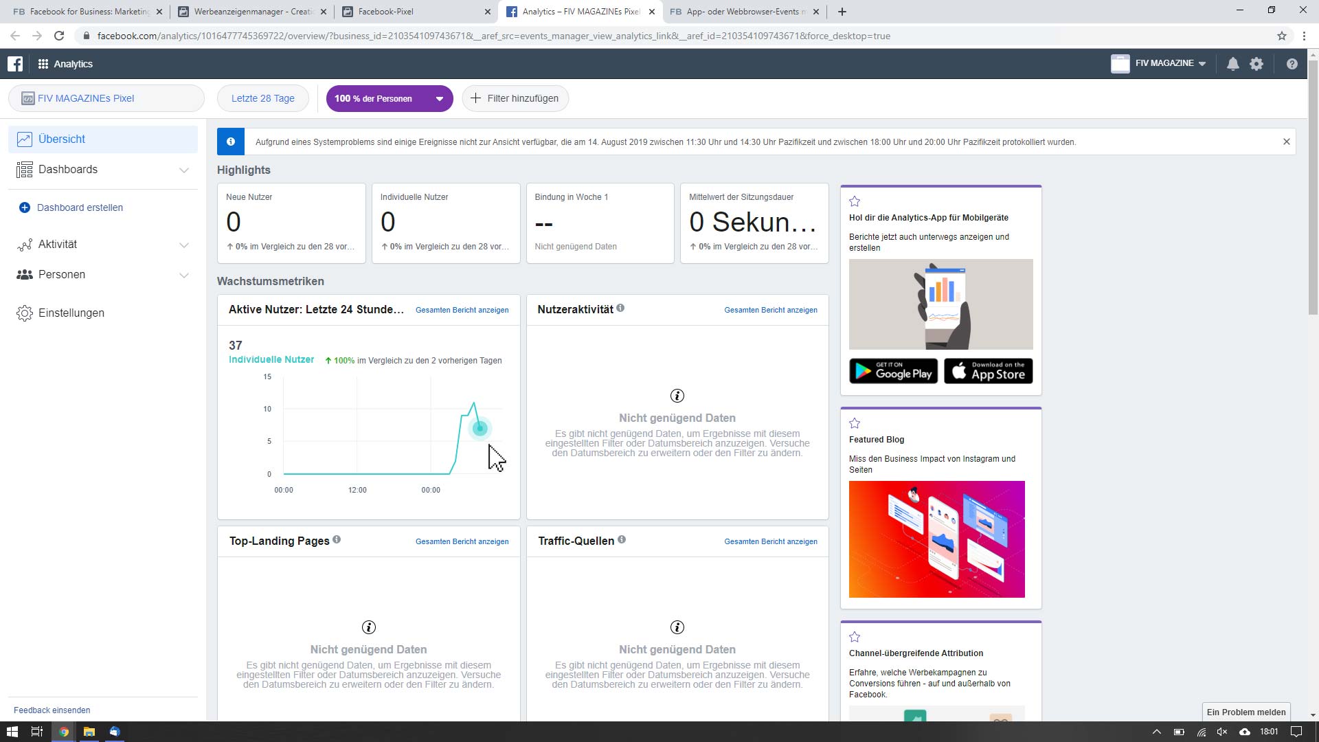The height and width of the screenshot is (742, 1319).
Task: Open the Letzte 28 Tage date range picker
Action: tap(263, 98)
